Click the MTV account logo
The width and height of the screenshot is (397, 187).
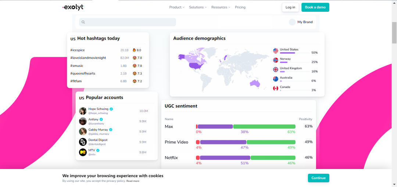click(x=83, y=152)
